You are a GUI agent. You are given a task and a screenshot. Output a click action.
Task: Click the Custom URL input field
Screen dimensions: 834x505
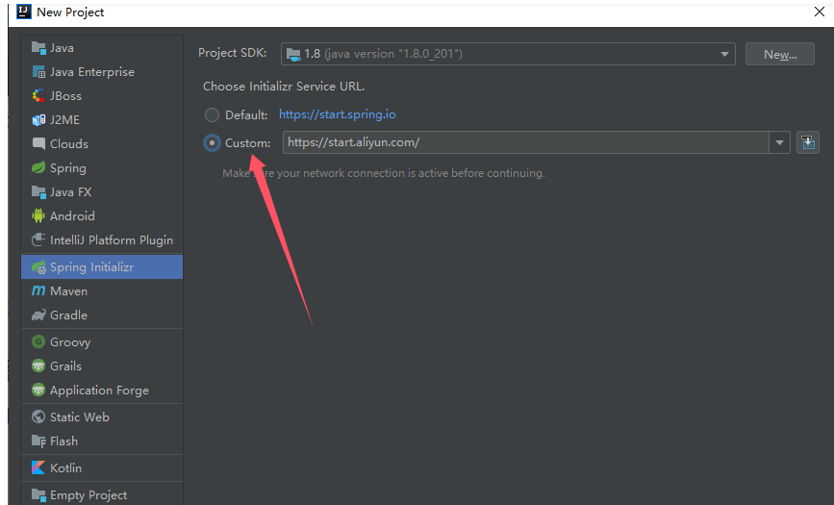tap(525, 142)
